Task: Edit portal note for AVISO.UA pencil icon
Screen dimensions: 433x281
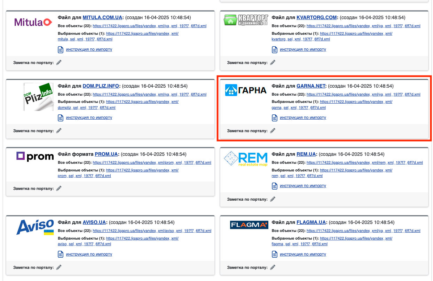Action: (59, 267)
